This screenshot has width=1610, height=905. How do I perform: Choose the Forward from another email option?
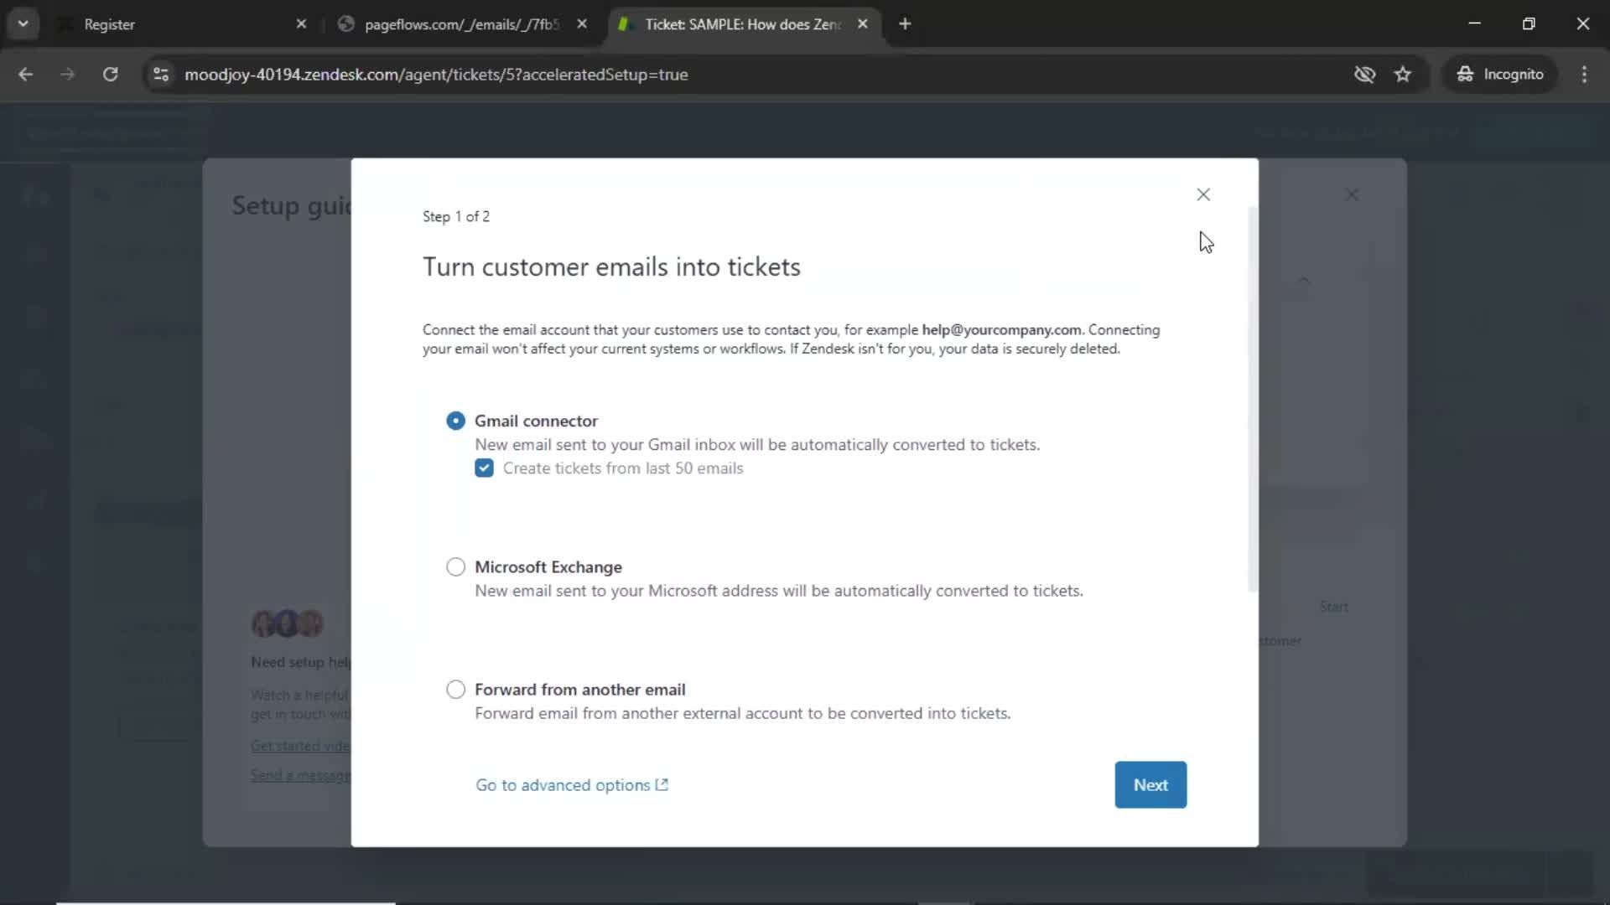[x=455, y=690]
